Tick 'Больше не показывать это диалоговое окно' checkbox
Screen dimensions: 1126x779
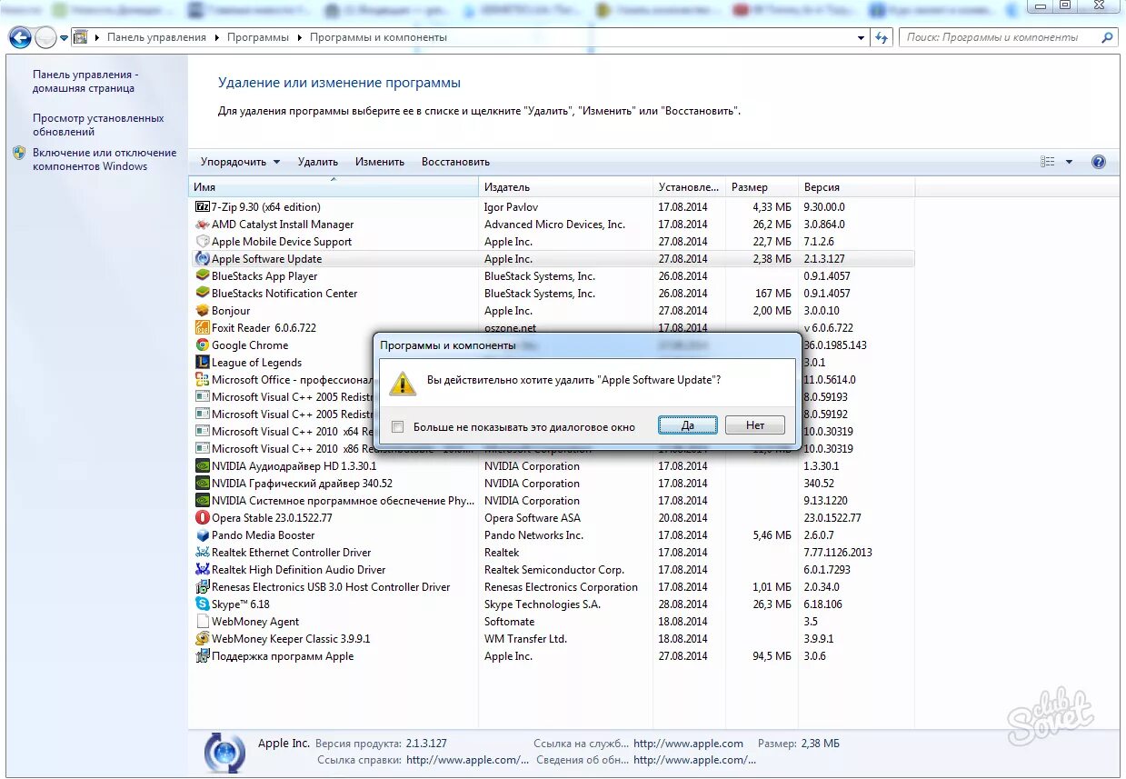coord(397,426)
